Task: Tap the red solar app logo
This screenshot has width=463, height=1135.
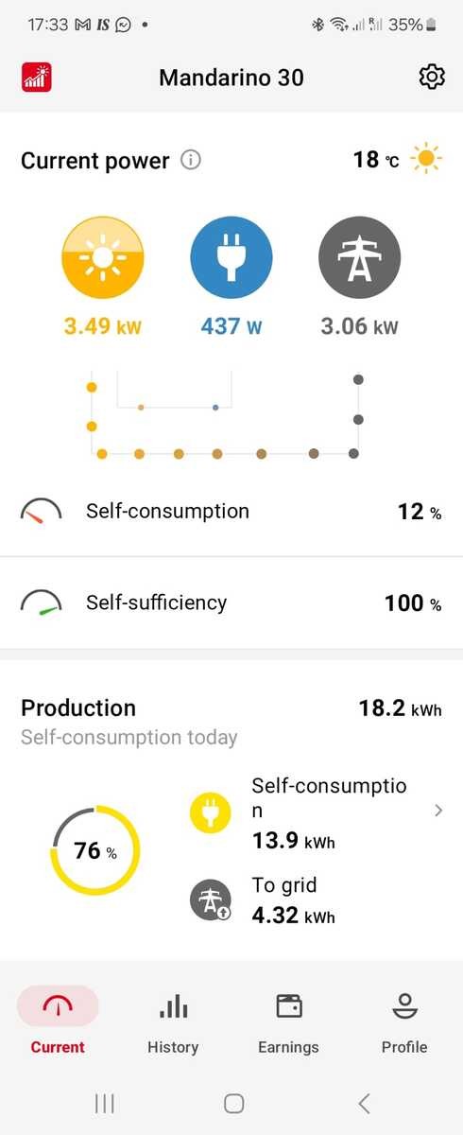Action: [36, 77]
